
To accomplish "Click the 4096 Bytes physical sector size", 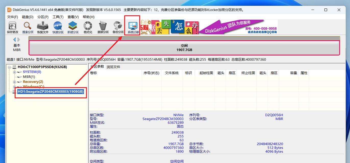I will click(x=274, y=152).
